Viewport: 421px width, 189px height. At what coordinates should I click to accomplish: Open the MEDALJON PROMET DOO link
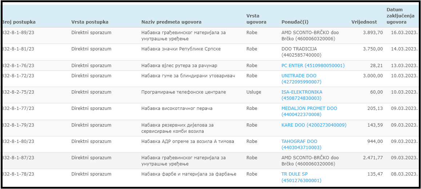pos(309,111)
